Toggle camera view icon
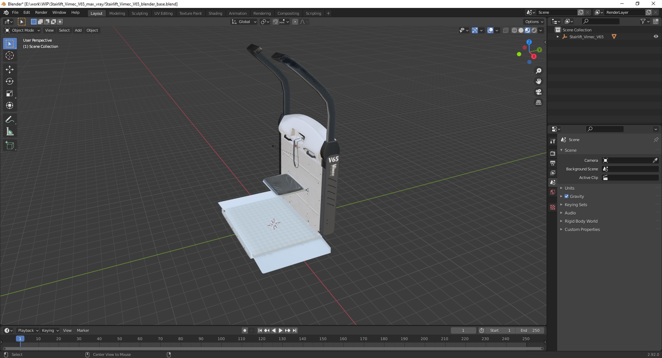662x358 pixels. (539, 92)
